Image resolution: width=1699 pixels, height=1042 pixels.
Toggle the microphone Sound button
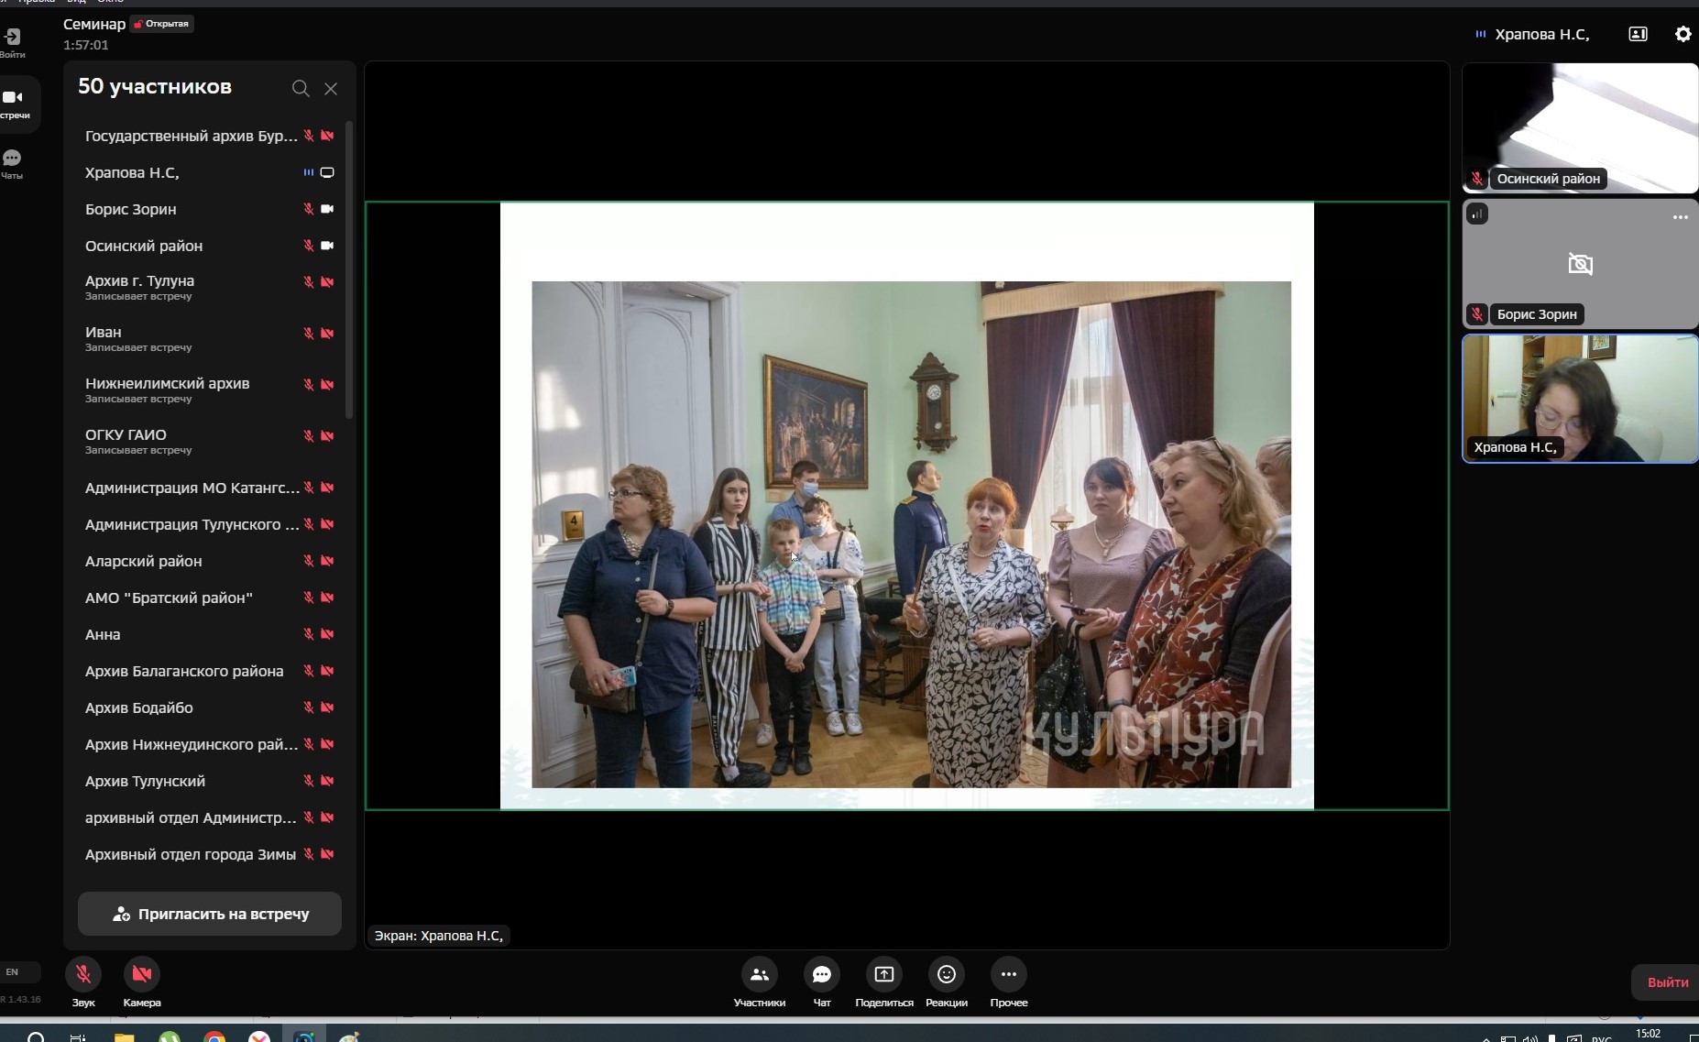(x=83, y=974)
